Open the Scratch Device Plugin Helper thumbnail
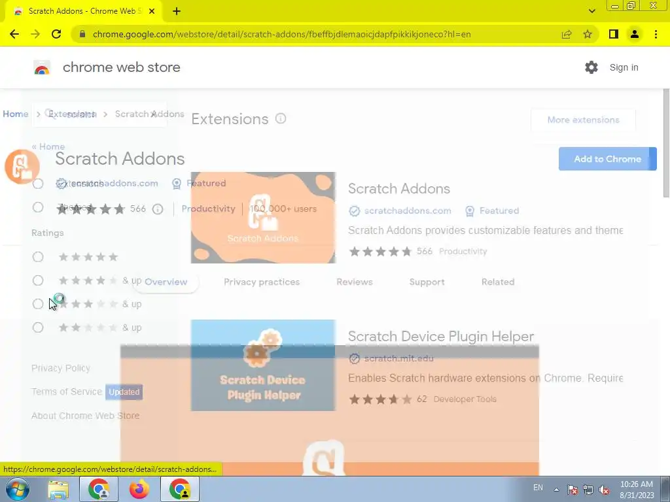 tap(263, 365)
